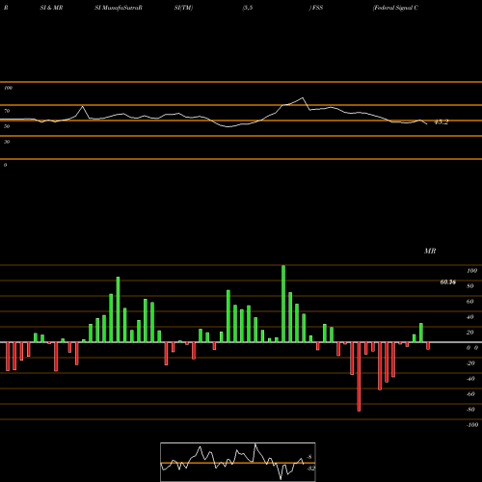Click the 'SI & MR' header text
This screenshot has height=482, width=482.
51,8
